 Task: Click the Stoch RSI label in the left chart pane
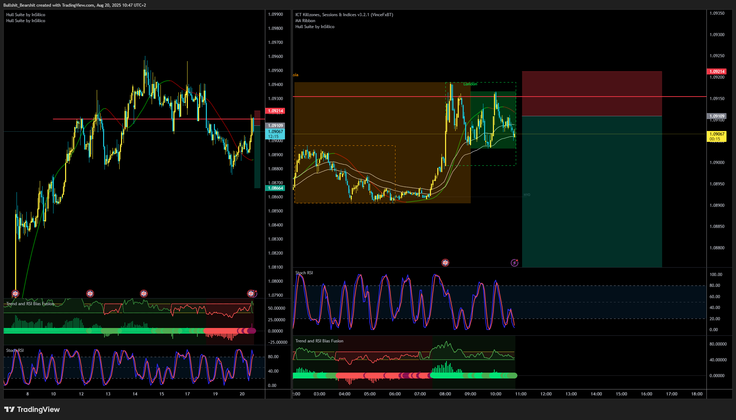pos(15,350)
